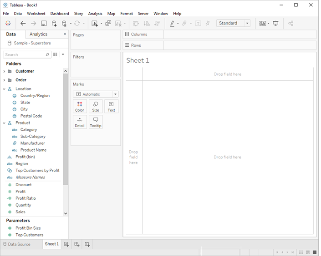The height and width of the screenshot is (256, 321).
Task: Click the Show Filmstrip icon in status bar
Action: click(x=308, y=252)
